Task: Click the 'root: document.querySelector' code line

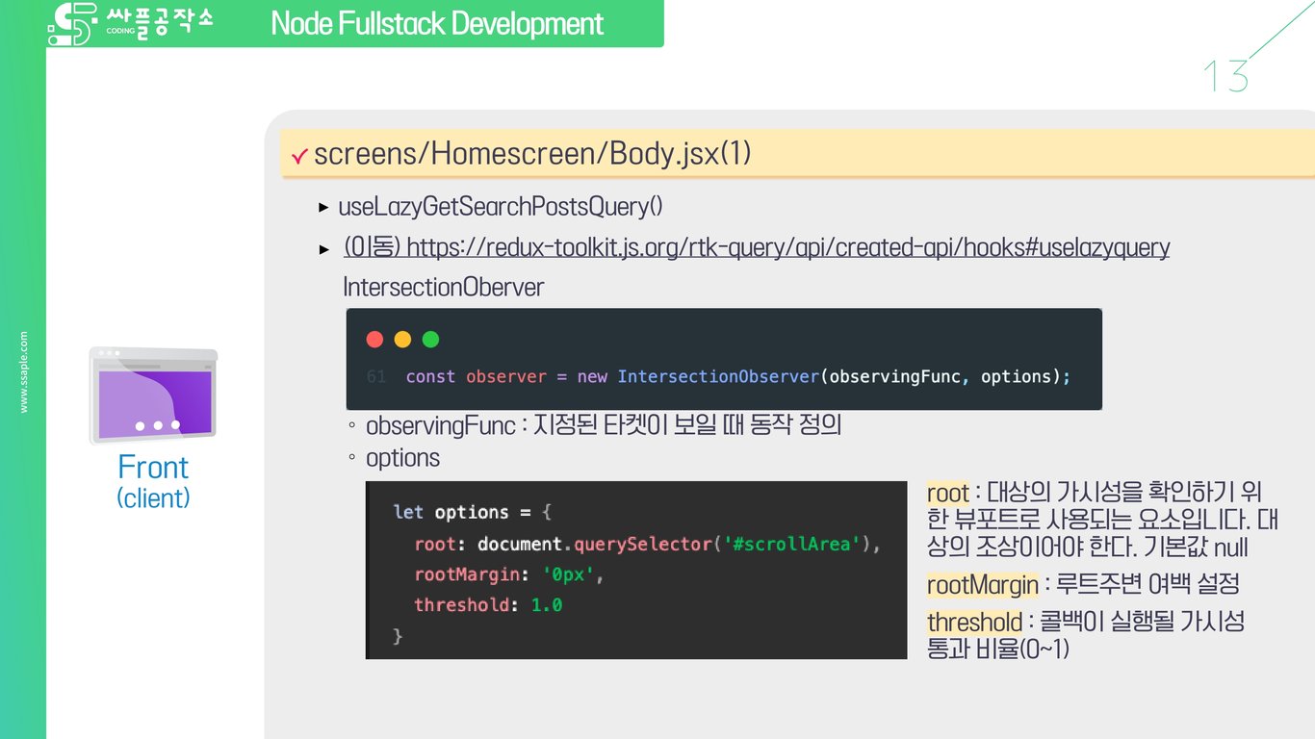Action: pos(648,545)
